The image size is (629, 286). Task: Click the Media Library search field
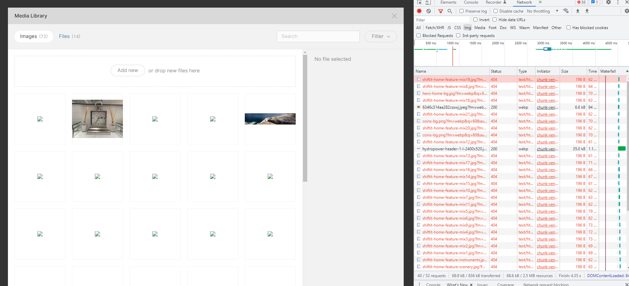point(318,36)
